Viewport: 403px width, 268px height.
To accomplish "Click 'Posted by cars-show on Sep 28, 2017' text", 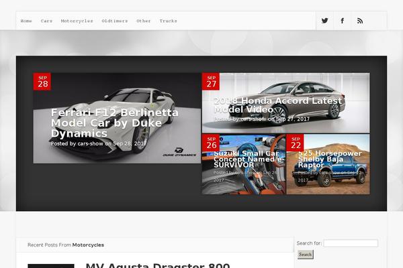I will click(99, 143).
